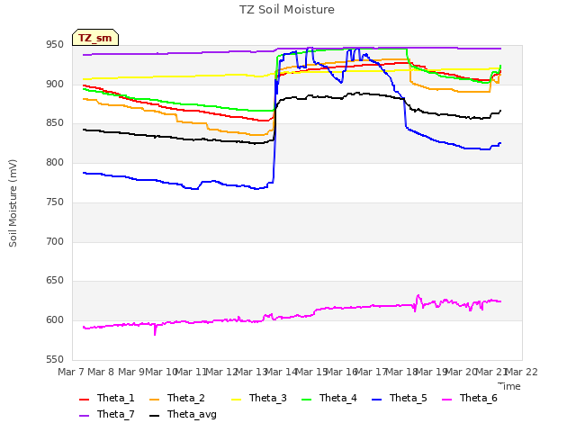The width and height of the screenshot is (576, 432).
Task: Click the Mar 8 x-axis date
Action: [102, 372]
